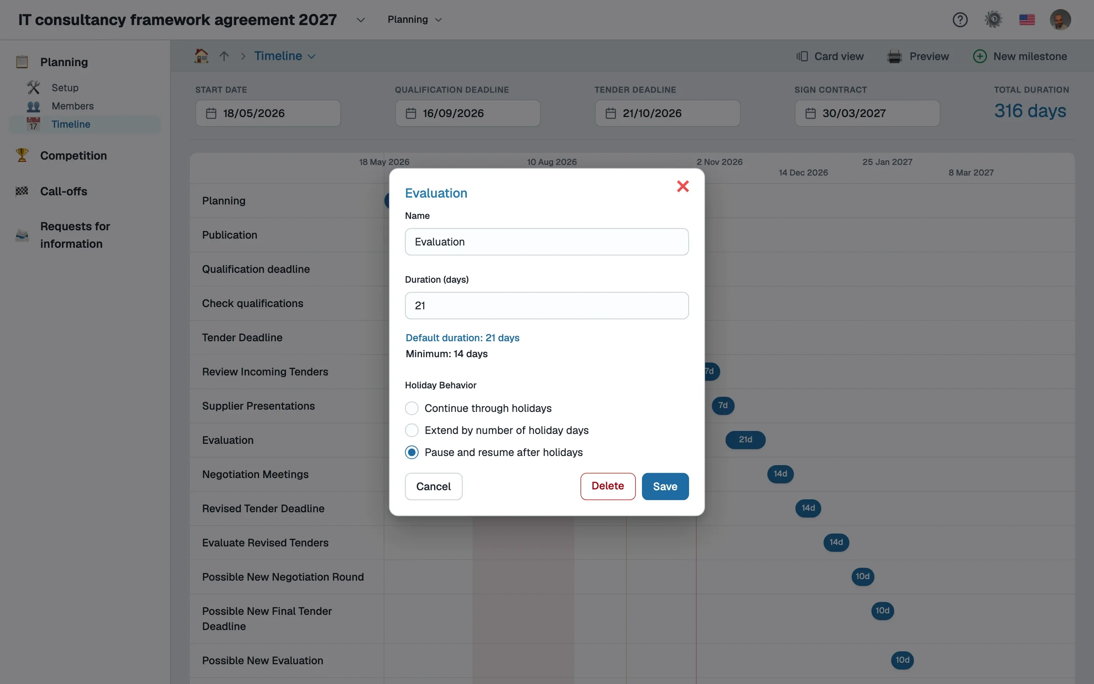Open the Qualification deadline date picker

(x=468, y=113)
